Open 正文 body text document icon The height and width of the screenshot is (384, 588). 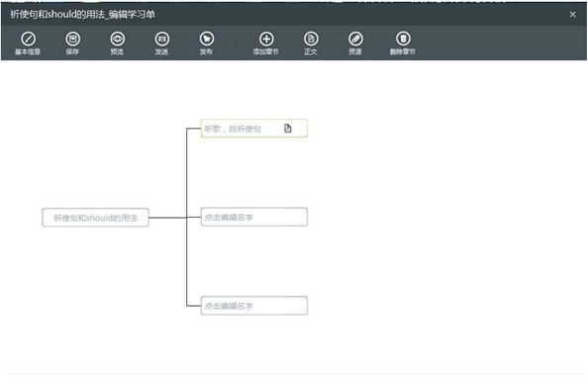pos(311,39)
